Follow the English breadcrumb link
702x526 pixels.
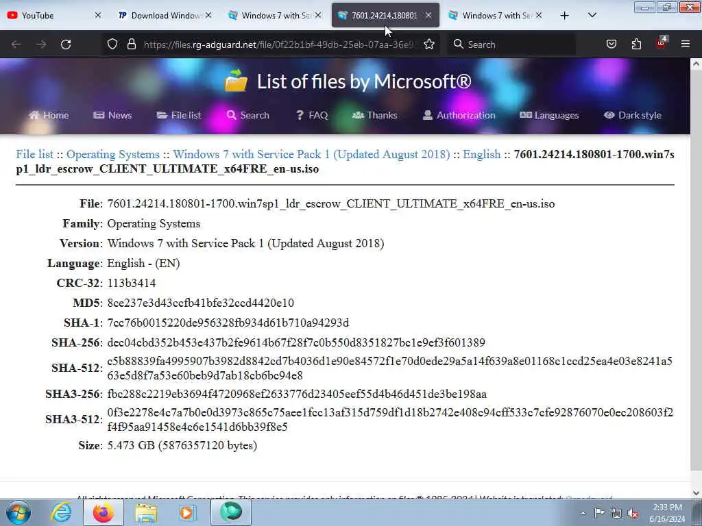[x=482, y=154]
